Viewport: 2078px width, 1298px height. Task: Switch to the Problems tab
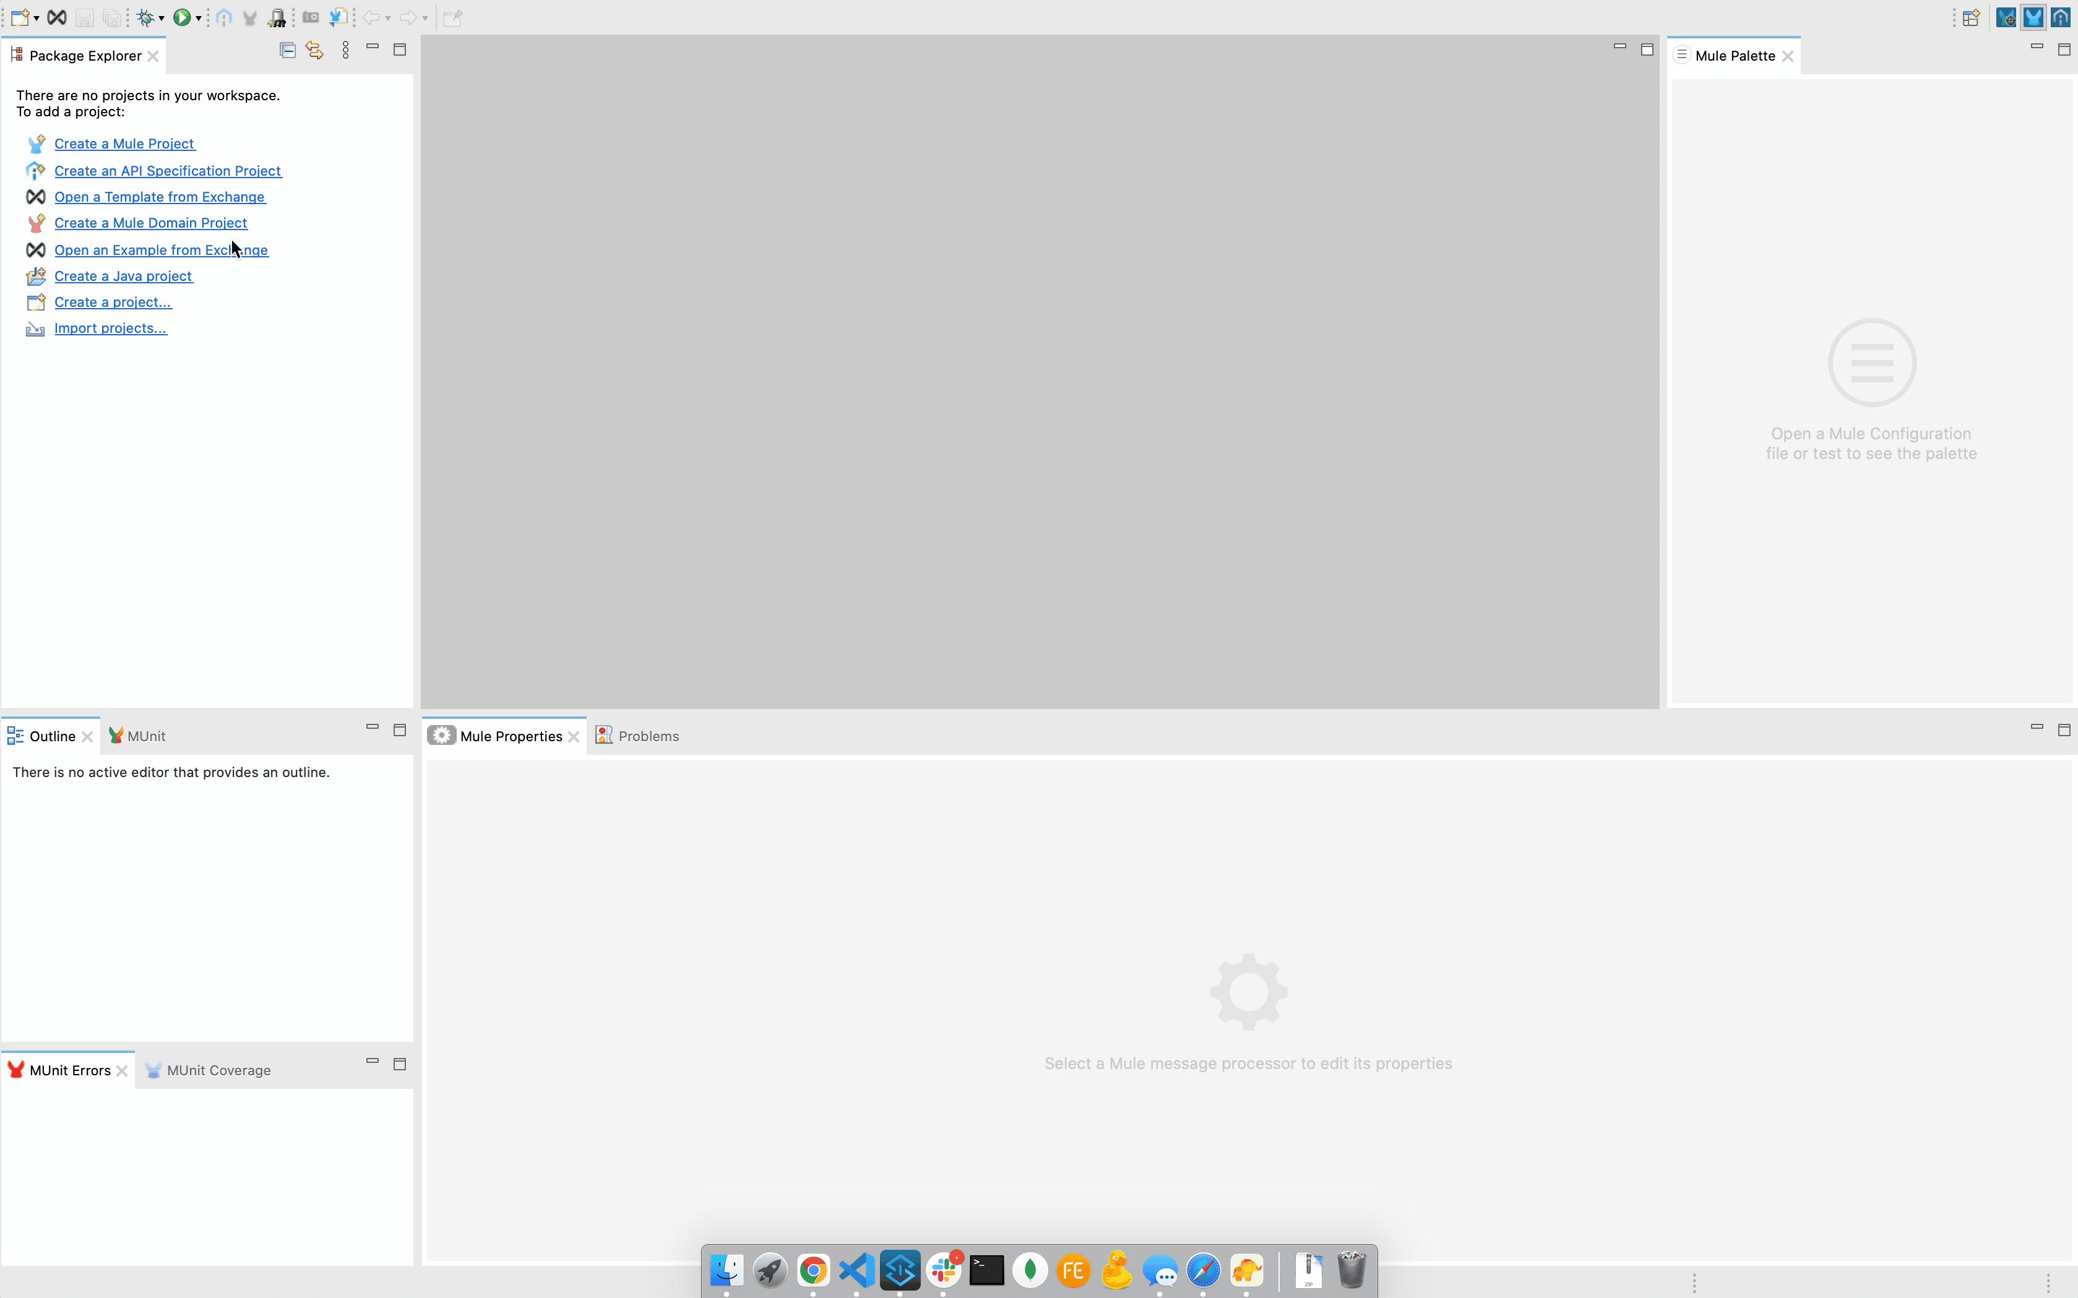[649, 736]
